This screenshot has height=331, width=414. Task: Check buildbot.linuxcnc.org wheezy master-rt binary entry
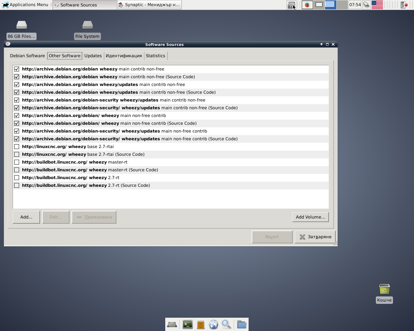click(x=17, y=162)
